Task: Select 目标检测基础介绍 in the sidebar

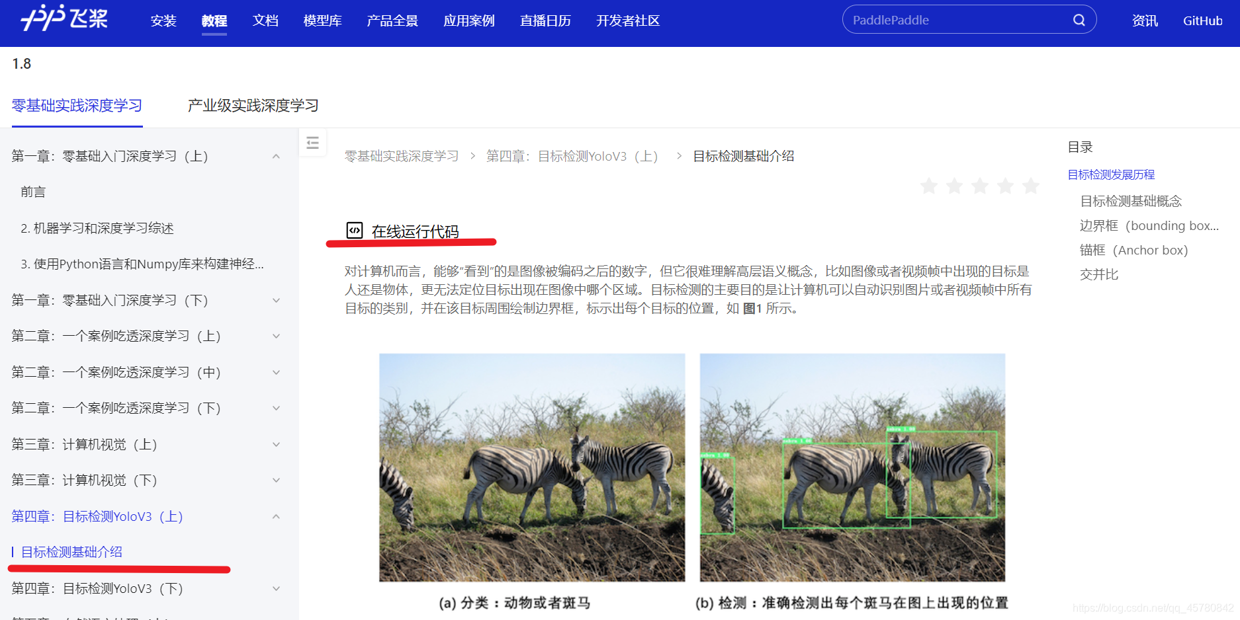Action: pos(71,552)
